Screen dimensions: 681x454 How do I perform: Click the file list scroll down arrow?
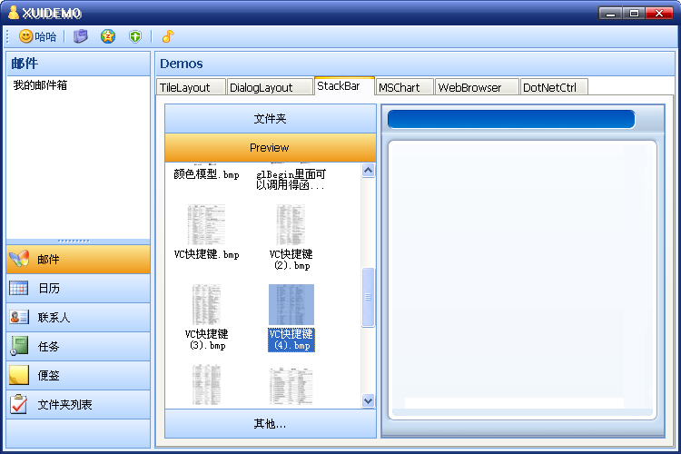368,400
